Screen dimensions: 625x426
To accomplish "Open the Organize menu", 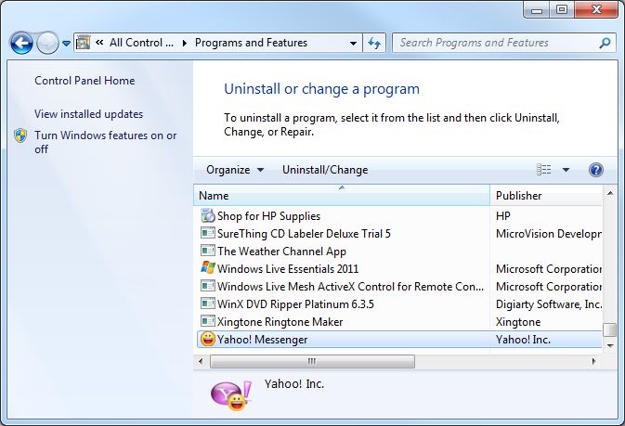I will (x=235, y=170).
